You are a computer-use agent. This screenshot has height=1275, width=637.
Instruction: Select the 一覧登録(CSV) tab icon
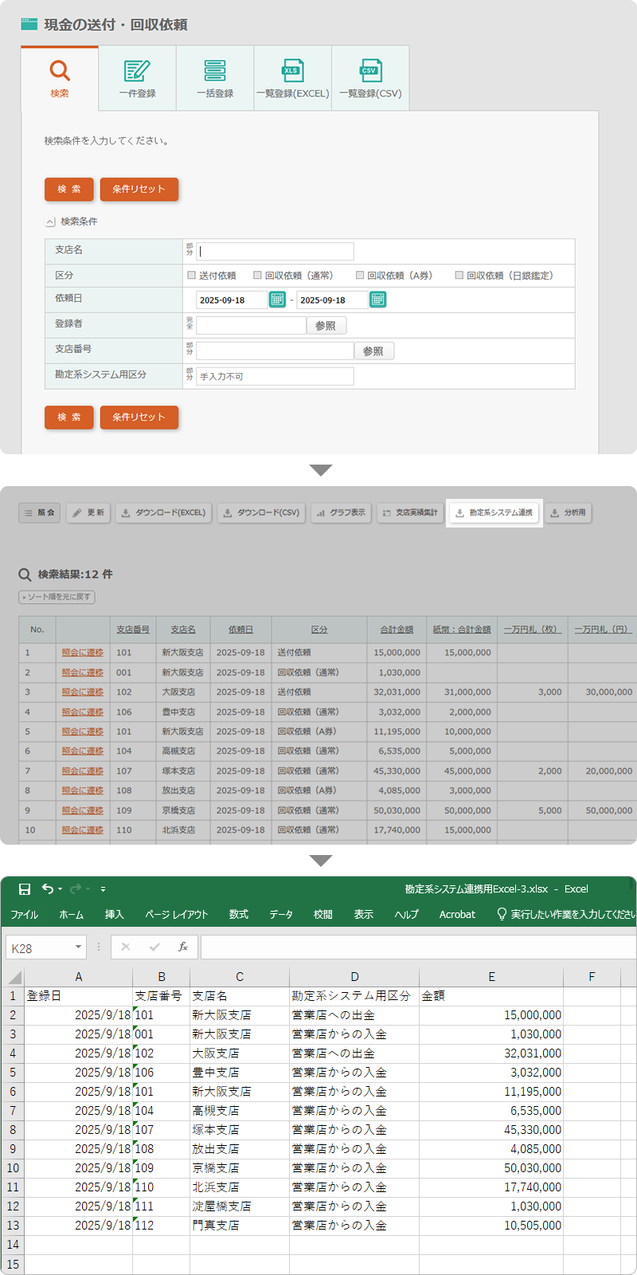(x=369, y=71)
